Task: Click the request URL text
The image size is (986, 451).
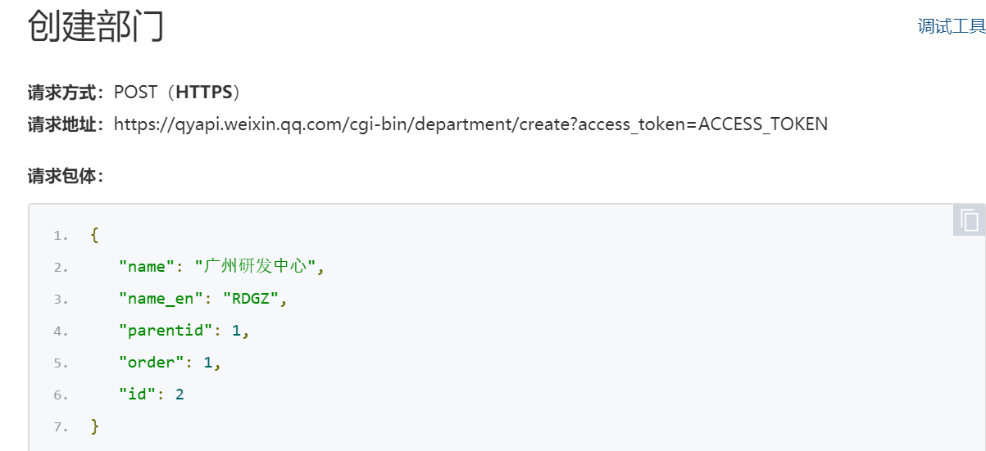Action: point(470,124)
